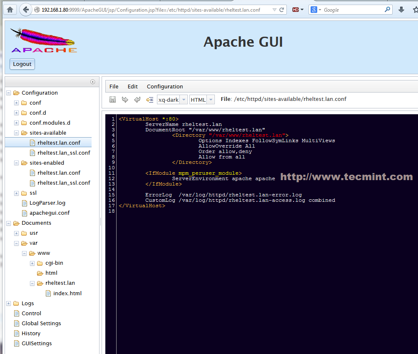This screenshot has height=354, width=418.
Task: Click the browser Home icon
Action: pyautogui.click(x=10, y=10)
